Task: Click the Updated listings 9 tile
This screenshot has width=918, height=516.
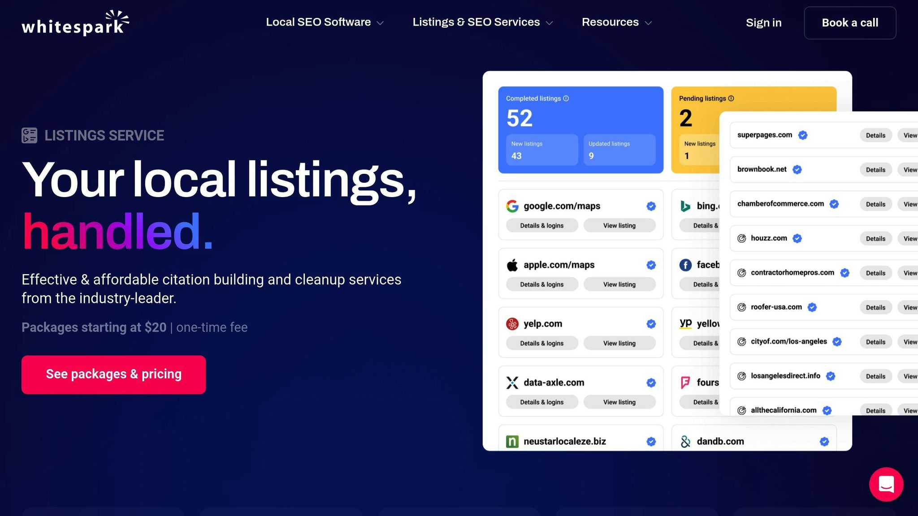Action: [x=619, y=150]
